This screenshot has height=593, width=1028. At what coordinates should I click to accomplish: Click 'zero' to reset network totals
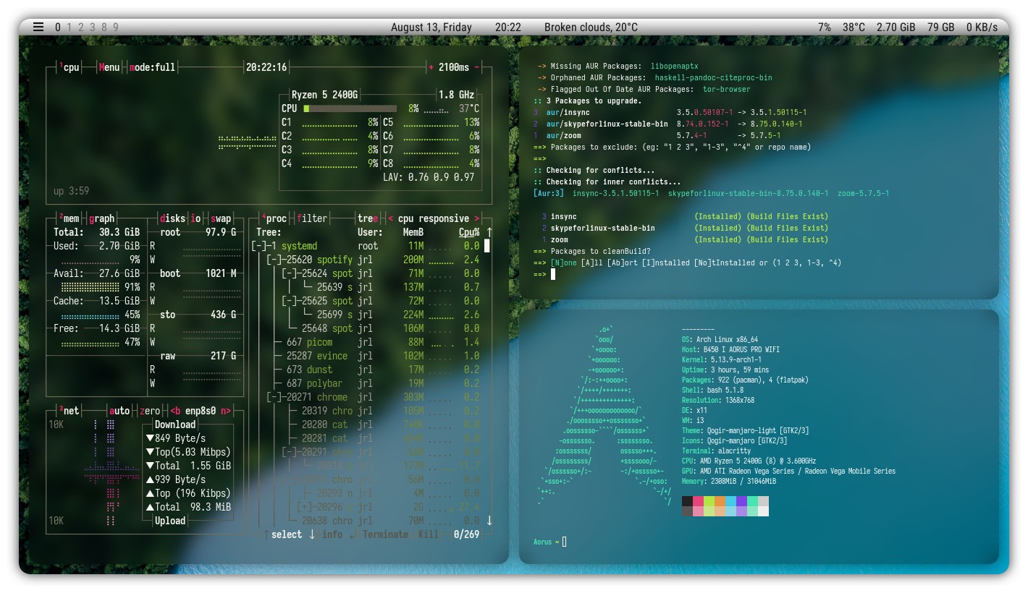click(x=150, y=411)
